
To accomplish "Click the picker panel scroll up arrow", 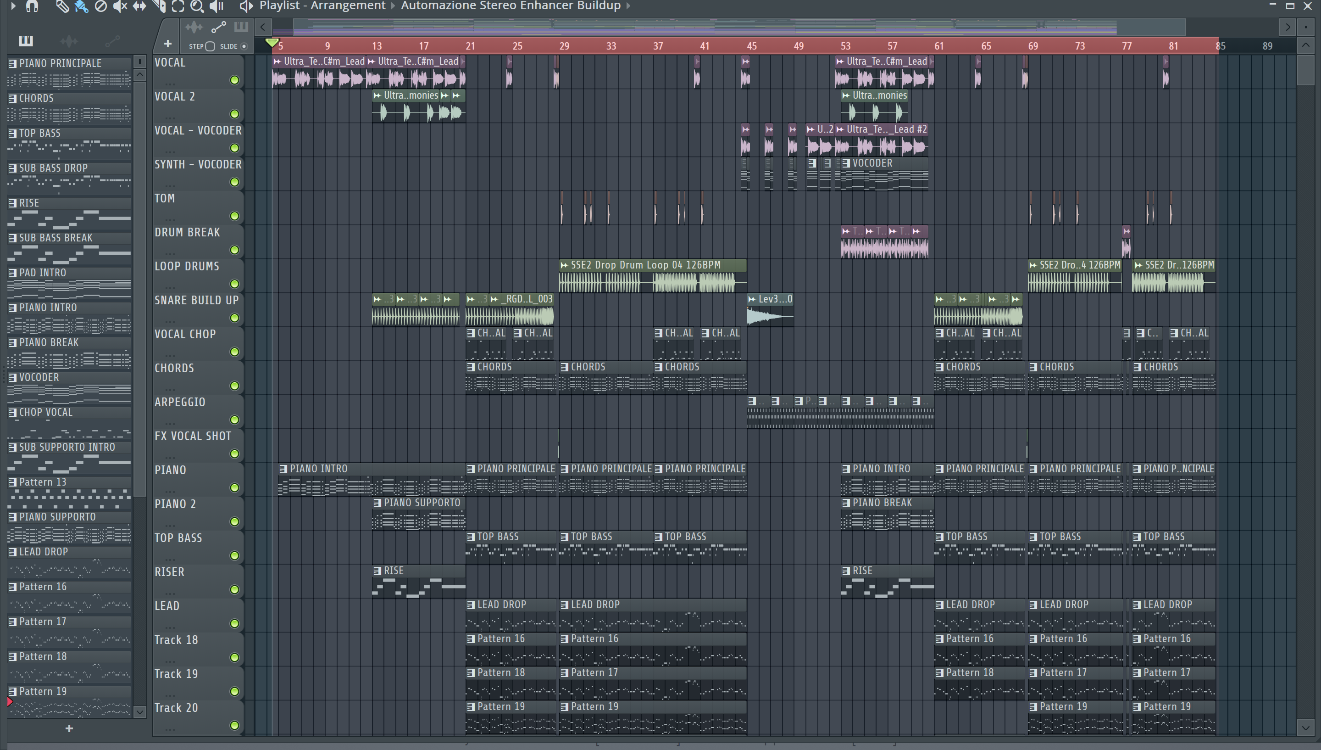I will 140,75.
